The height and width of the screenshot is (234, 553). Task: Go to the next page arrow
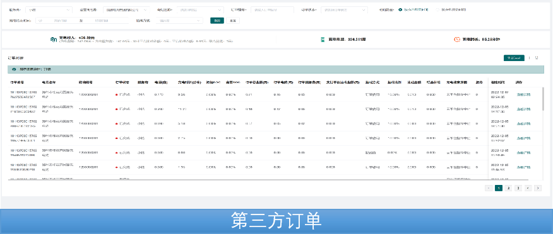[x=537, y=188]
